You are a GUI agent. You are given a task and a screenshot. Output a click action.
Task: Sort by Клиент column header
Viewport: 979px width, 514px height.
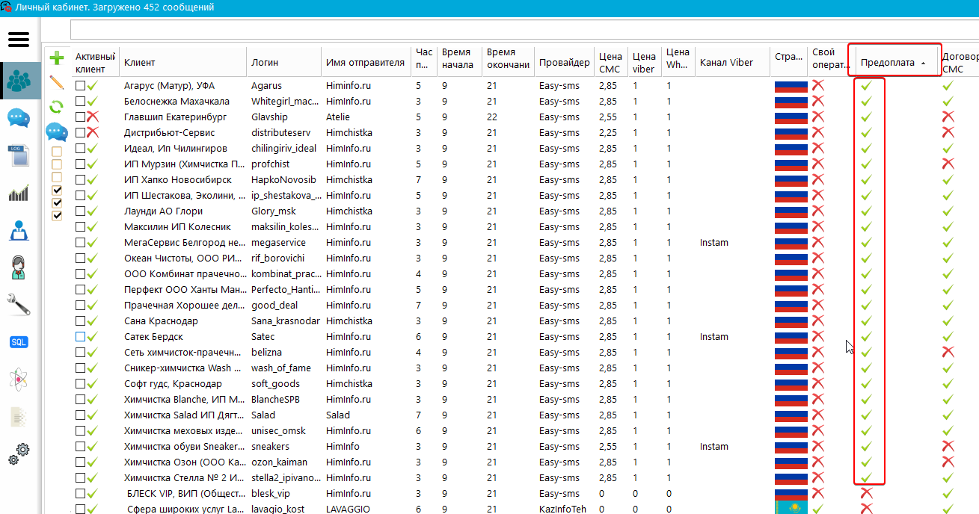183,62
